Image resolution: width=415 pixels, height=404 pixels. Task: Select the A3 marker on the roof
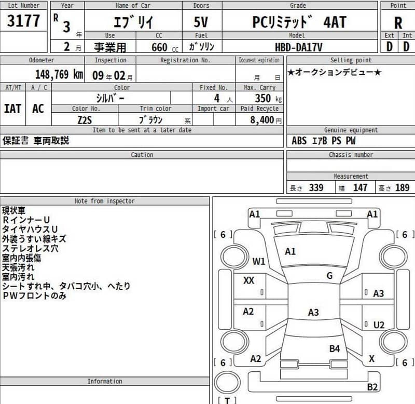point(313,313)
